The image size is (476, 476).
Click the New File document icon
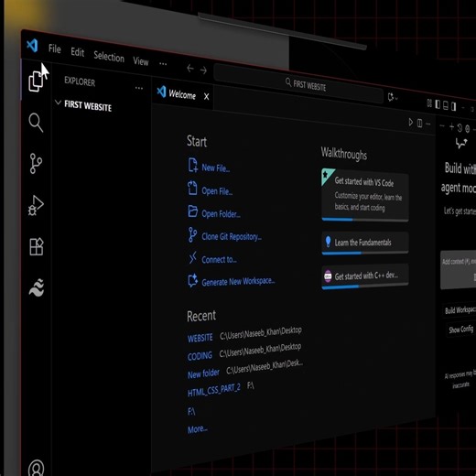(192, 165)
